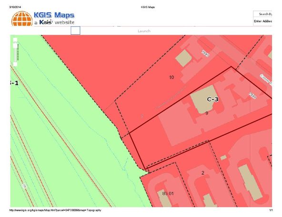
Task: Zoom out with the bottom zoom button
Action: coord(15,64)
